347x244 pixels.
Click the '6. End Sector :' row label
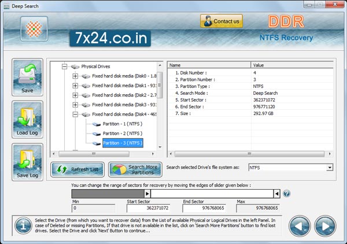(x=190, y=107)
